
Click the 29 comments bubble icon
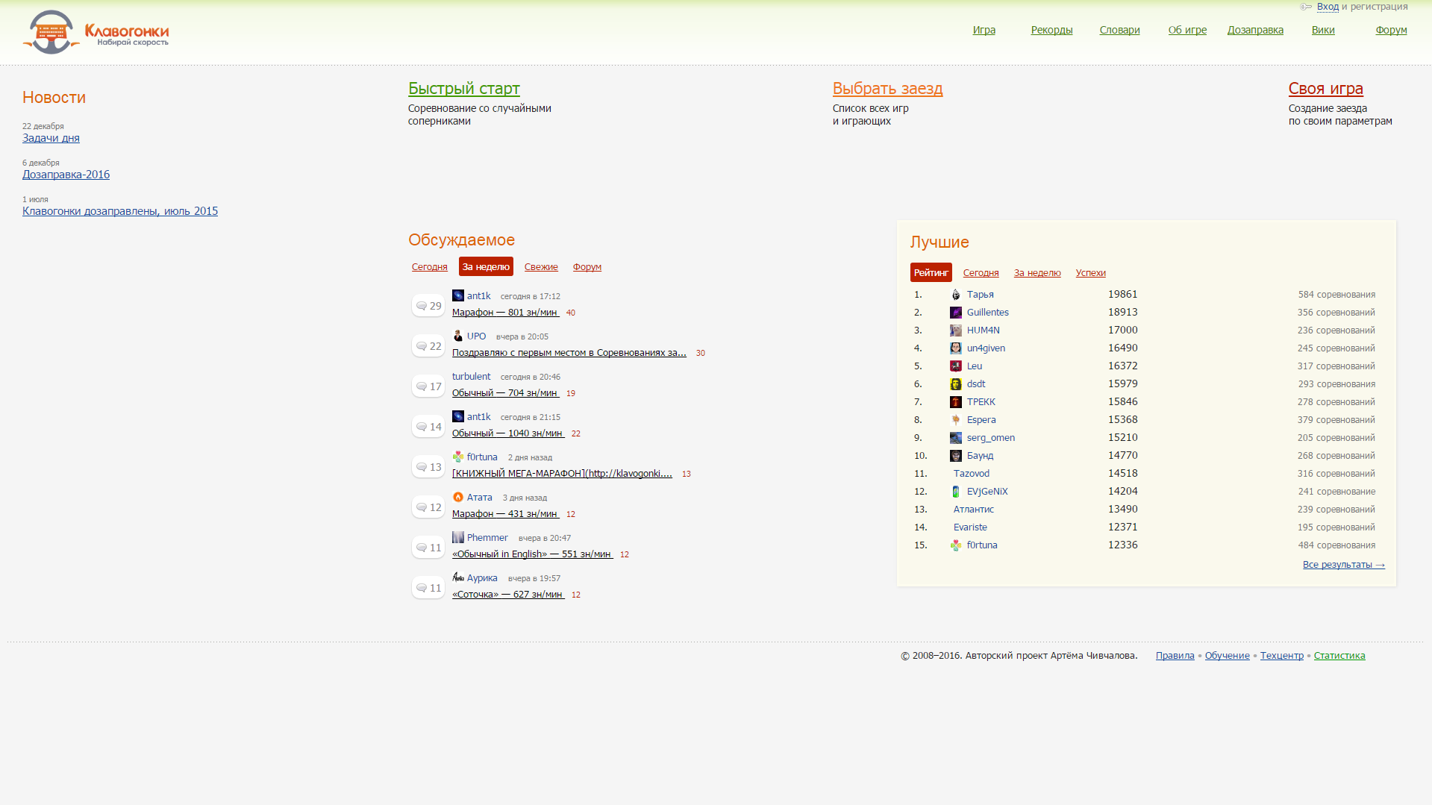coord(422,306)
